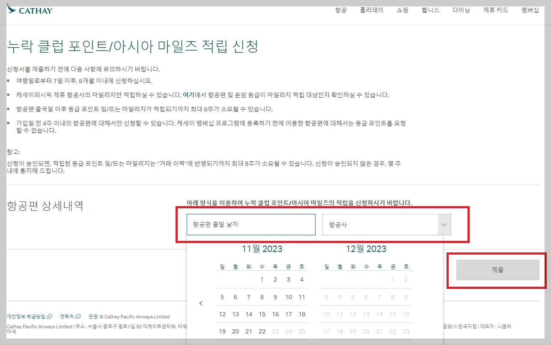Select November 16 in the calendar

coord(275,314)
